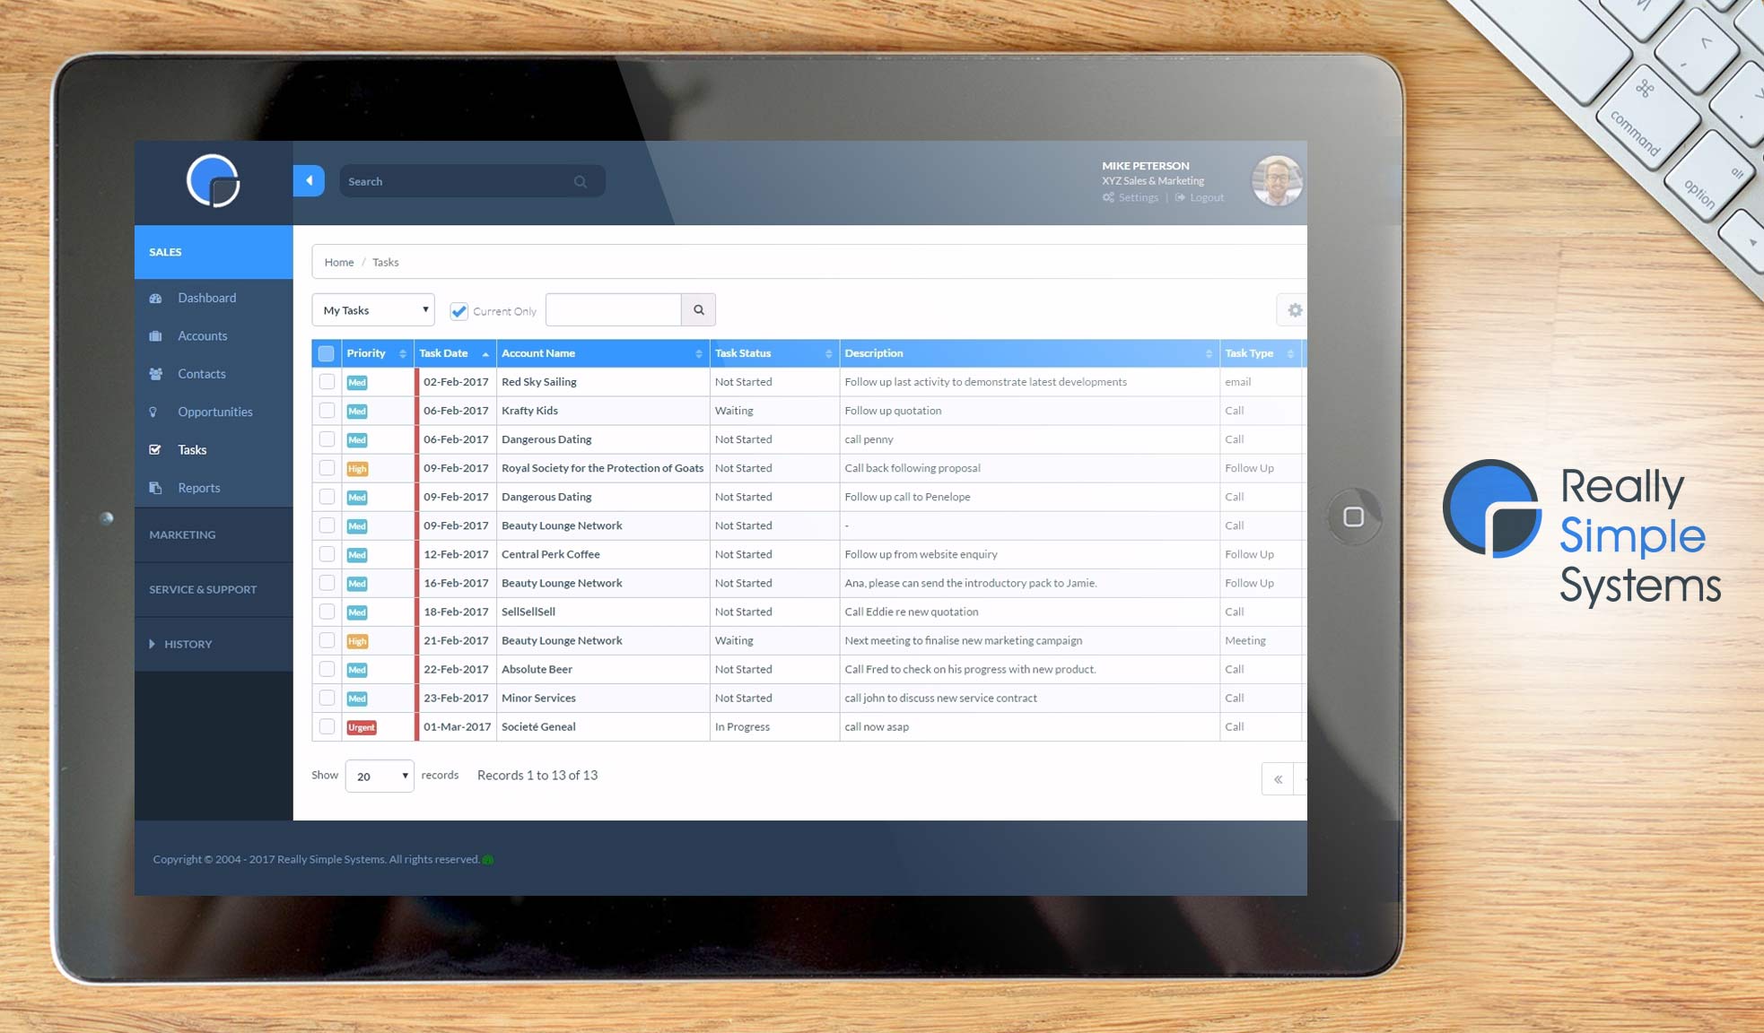Switch to the MARKETING section
1764x1033 pixels.
pyautogui.click(x=182, y=534)
